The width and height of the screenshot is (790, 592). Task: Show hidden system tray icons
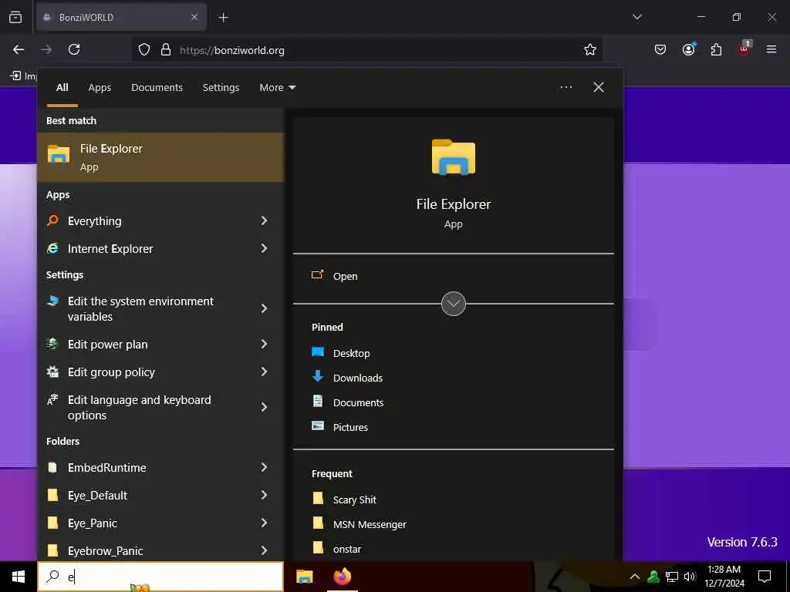click(634, 577)
